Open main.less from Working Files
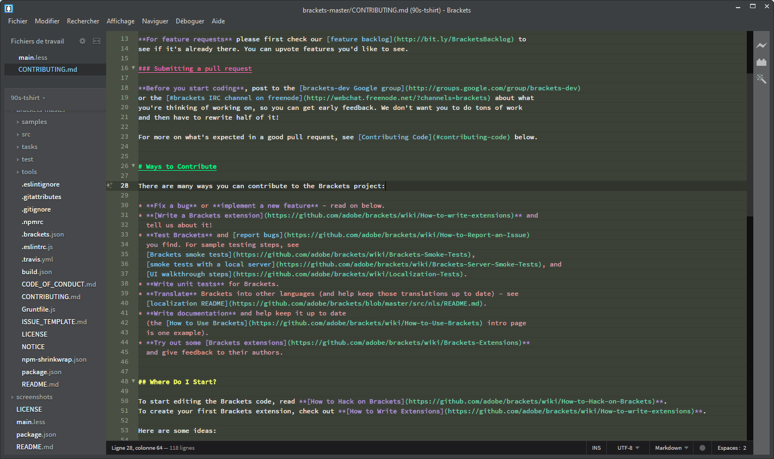The image size is (774, 459). (x=32, y=57)
